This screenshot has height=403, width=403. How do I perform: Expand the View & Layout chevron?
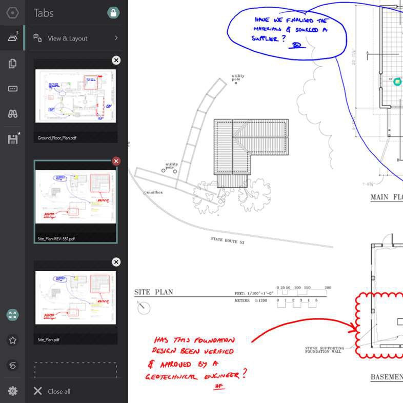116,38
